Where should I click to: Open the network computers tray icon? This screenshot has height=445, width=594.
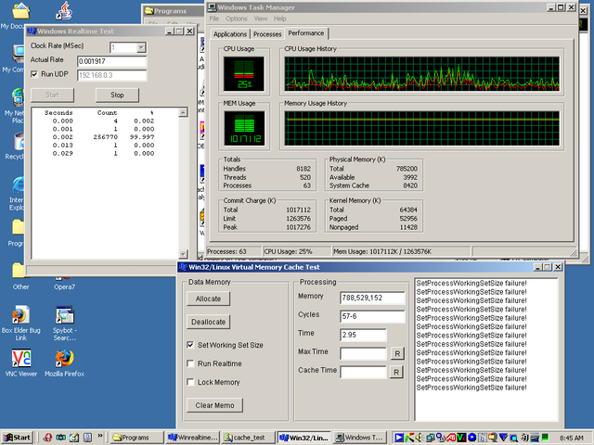(x=431, y=438)
